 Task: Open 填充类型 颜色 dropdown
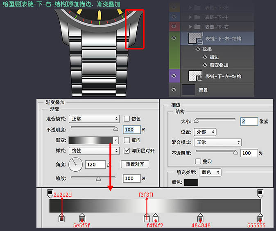[210, 172]
